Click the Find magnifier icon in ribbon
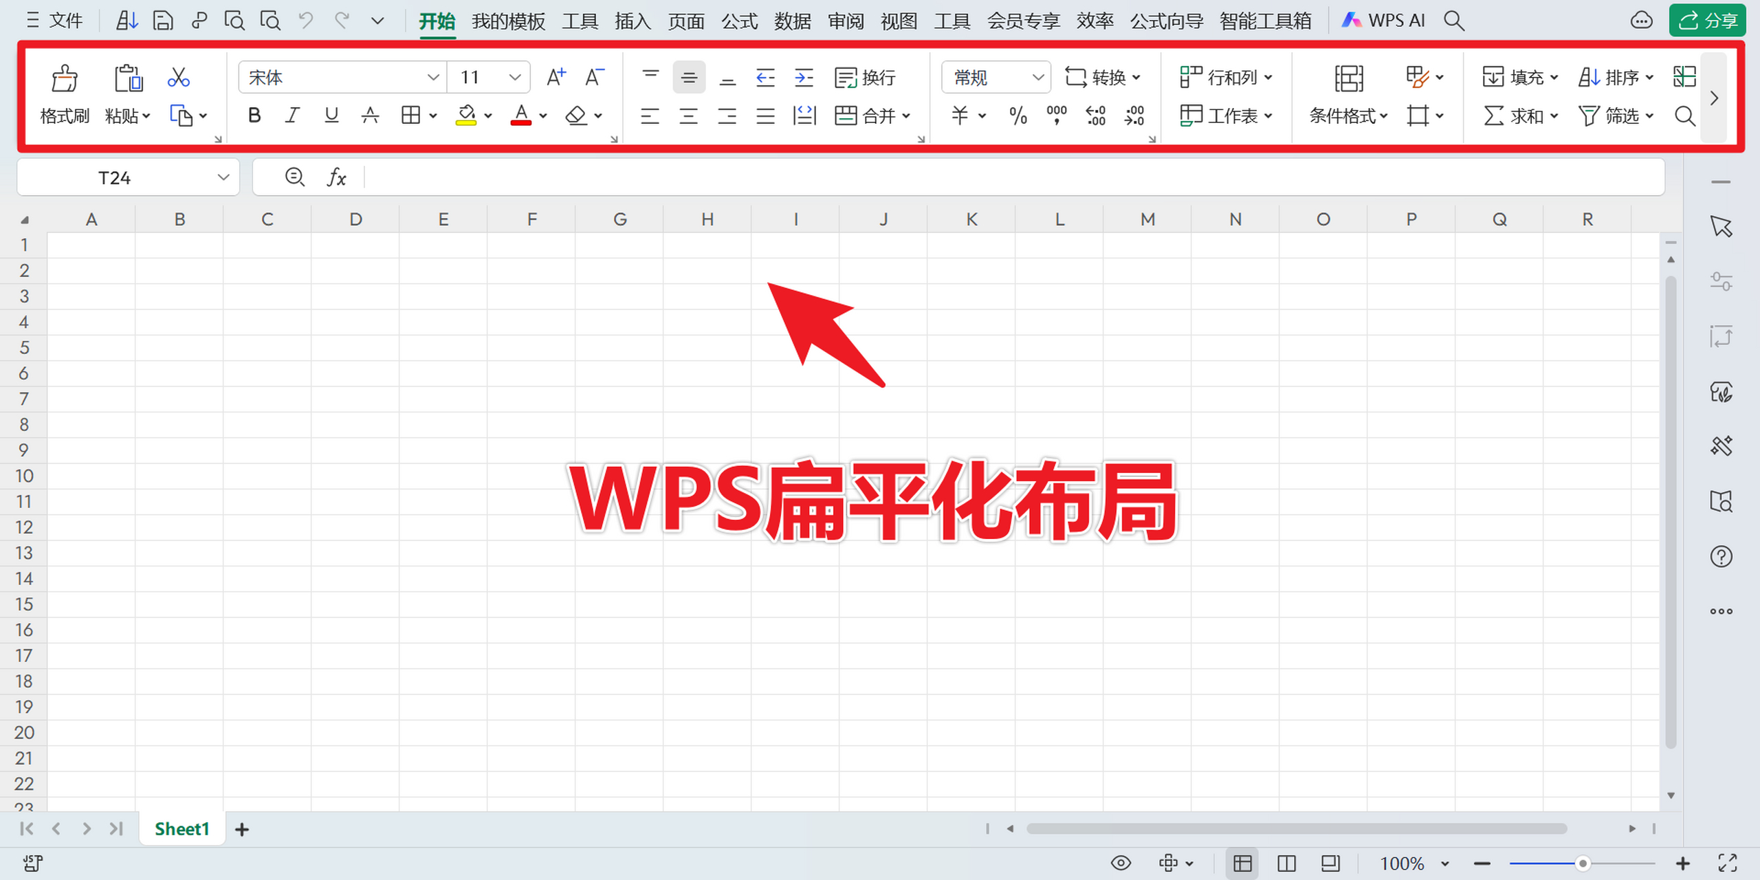Screen dimensions: 1760x880 pos(1684,115)
